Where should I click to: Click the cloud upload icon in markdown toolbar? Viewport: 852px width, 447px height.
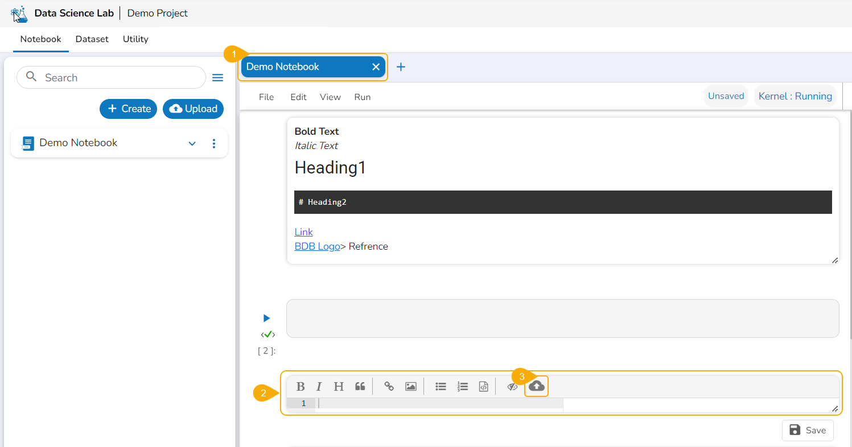pyautogui.click(x=537, y=386)
